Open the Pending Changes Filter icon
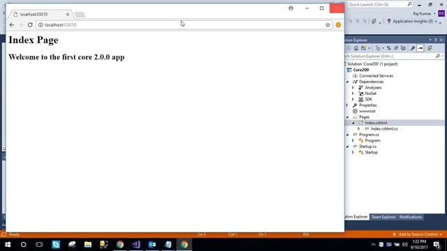Image resolution: width=447 pixels, height=251 pixels. point(378,48)
